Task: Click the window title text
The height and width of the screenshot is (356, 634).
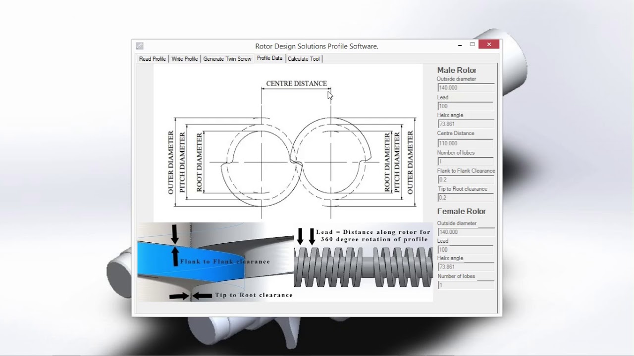Action: 317,46
